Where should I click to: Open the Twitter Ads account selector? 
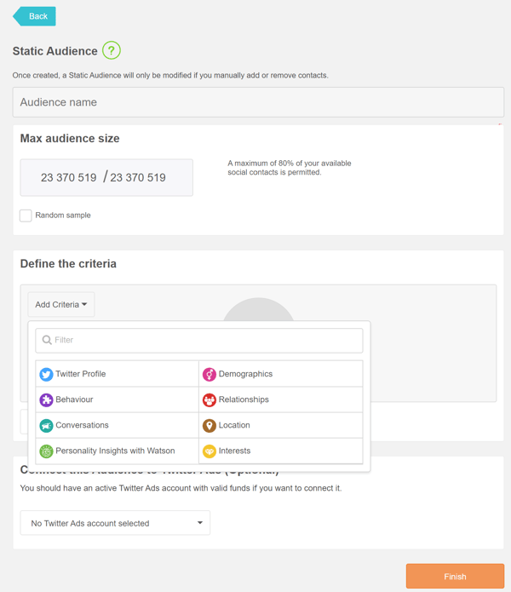(115, 523)
